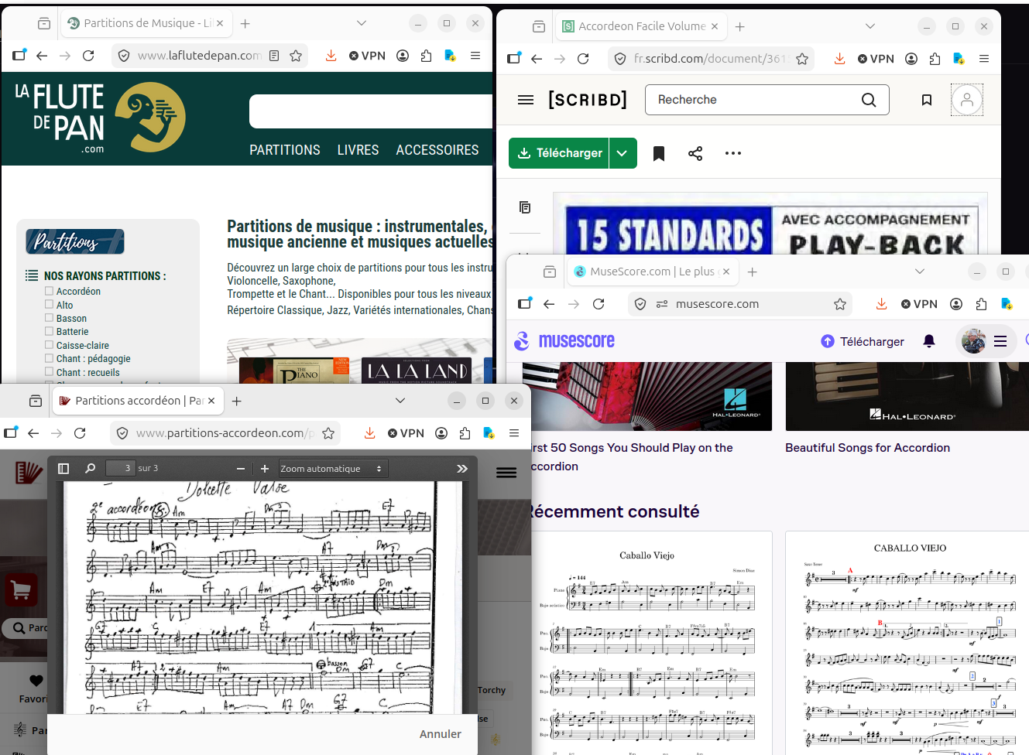Image resolution: width=1029 pixels, height=755 pixels.
Task: Open new tab in MuseScore window
Action: click(752, 272)
